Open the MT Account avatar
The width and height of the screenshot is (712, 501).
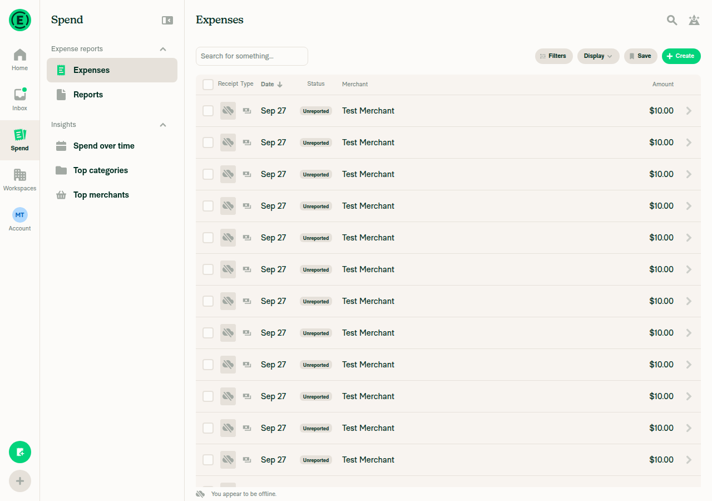coord(20,215)
